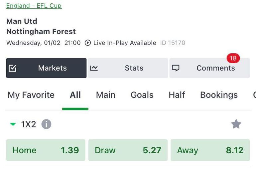Select Draw odds 5.27
Screen dimensions: 256x169
click(128, 150)
